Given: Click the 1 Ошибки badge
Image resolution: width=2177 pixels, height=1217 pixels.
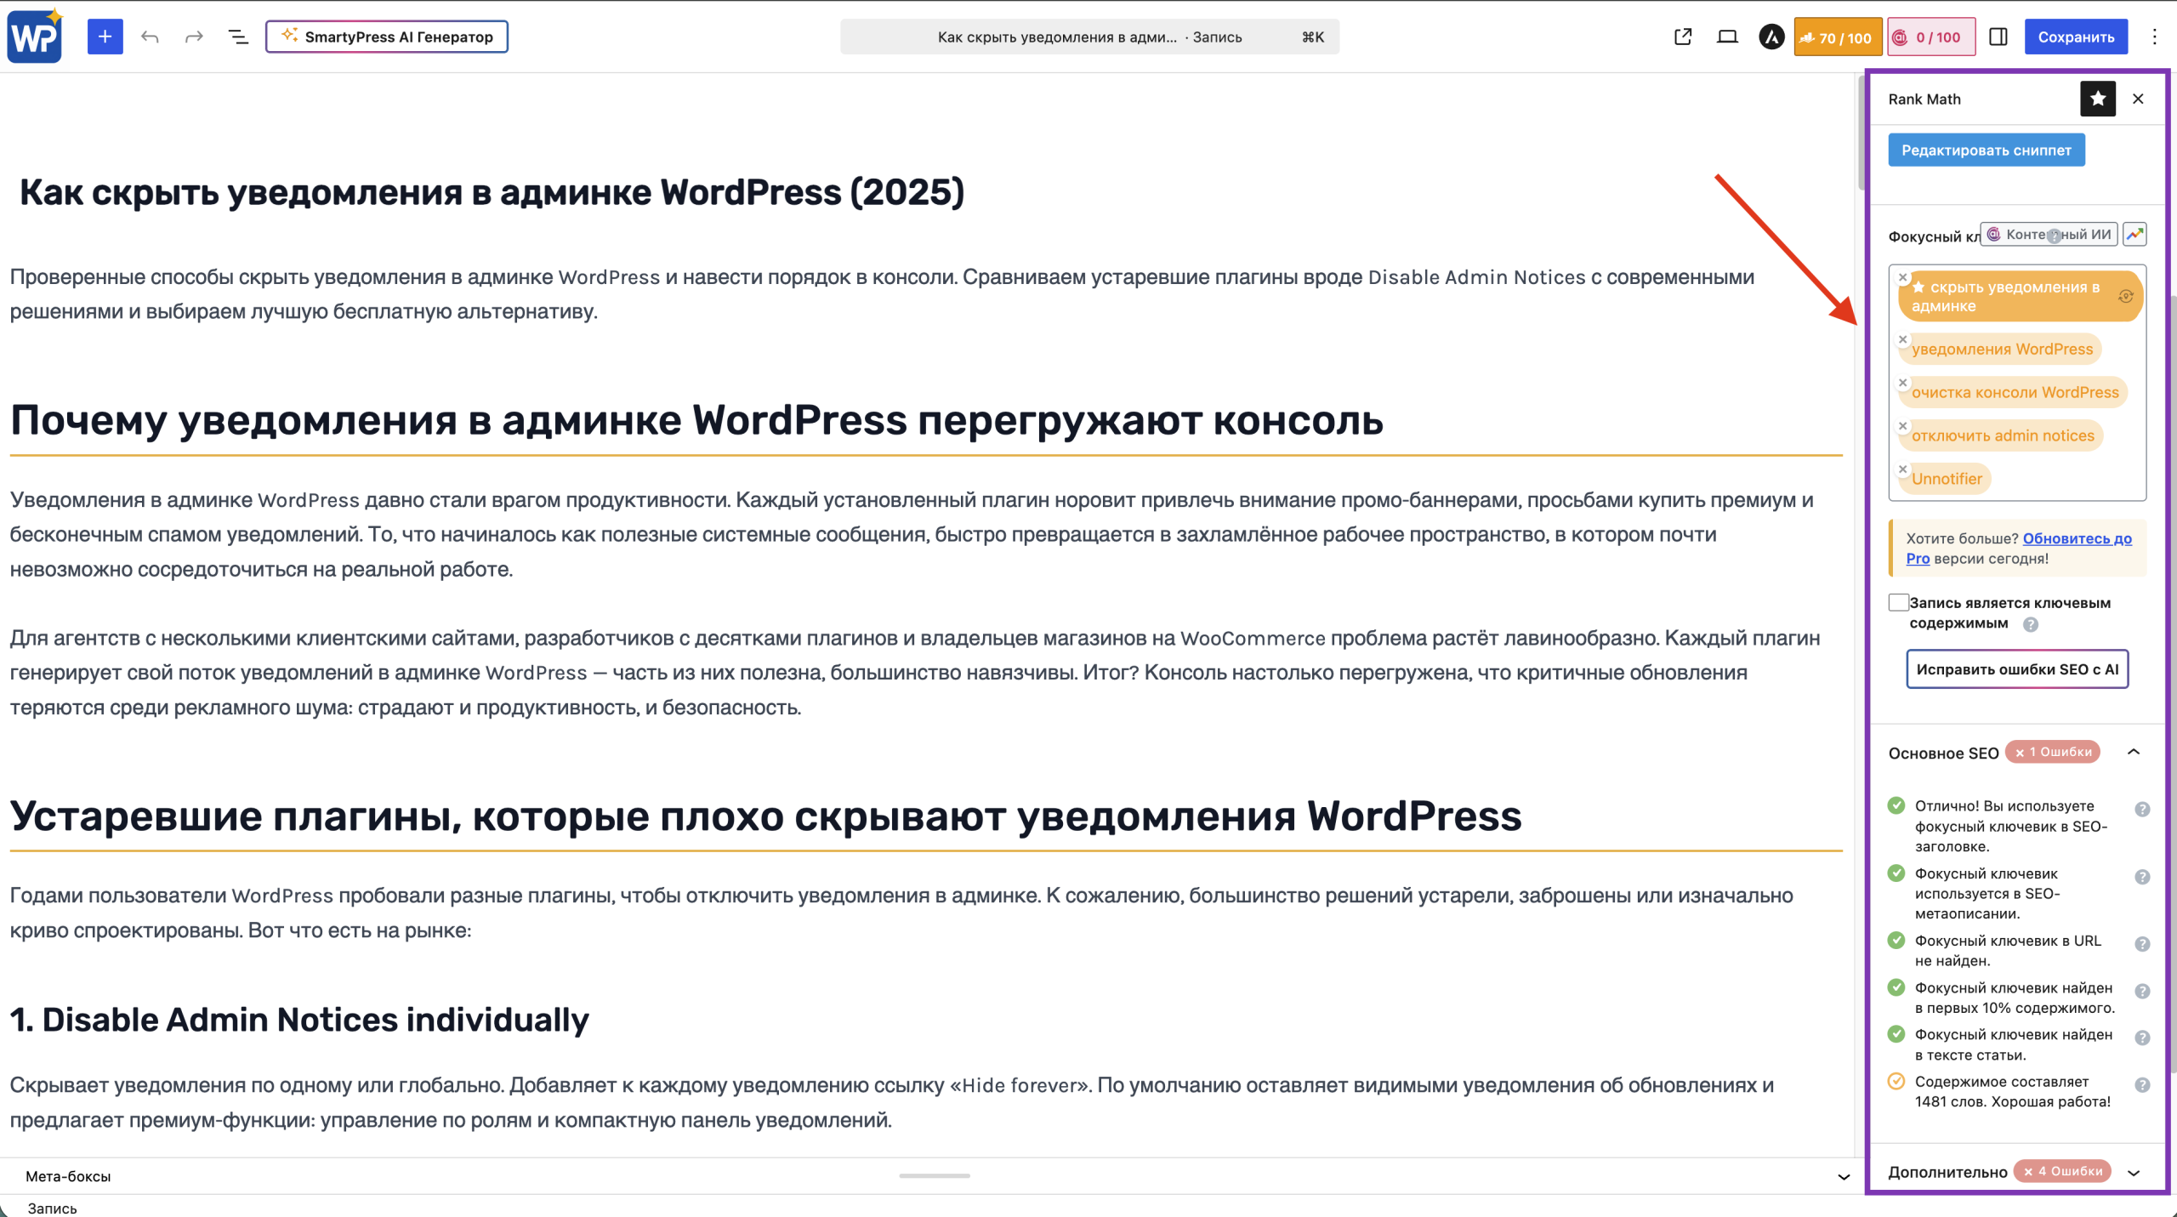Looking at the screenshot, I should click(x=2053, y=752).
